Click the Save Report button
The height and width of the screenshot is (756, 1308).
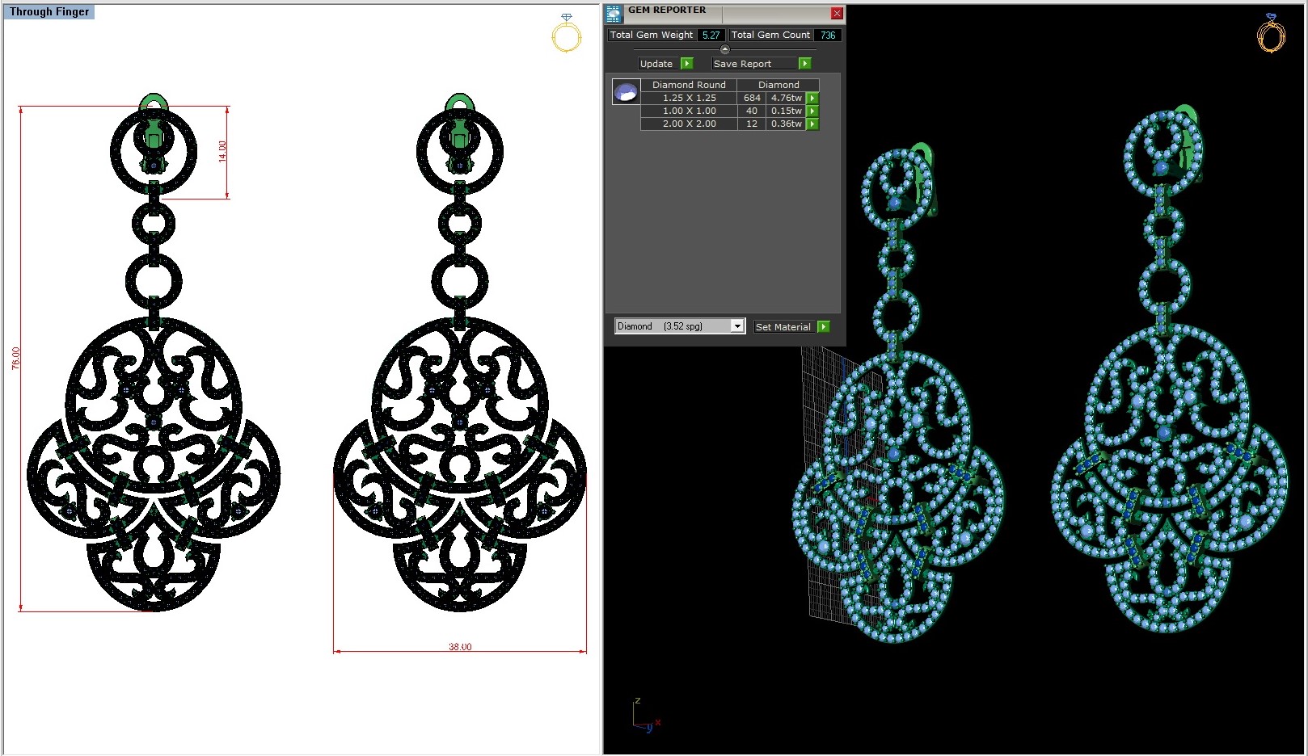[753, 64]
